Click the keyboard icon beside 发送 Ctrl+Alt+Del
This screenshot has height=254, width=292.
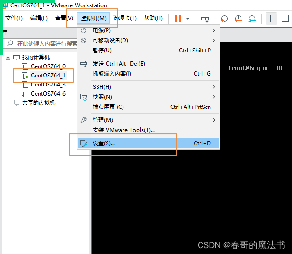(83, 64)
